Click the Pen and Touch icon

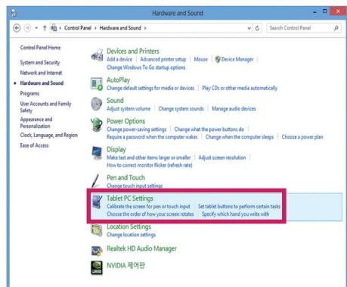[x=96, y=181]
